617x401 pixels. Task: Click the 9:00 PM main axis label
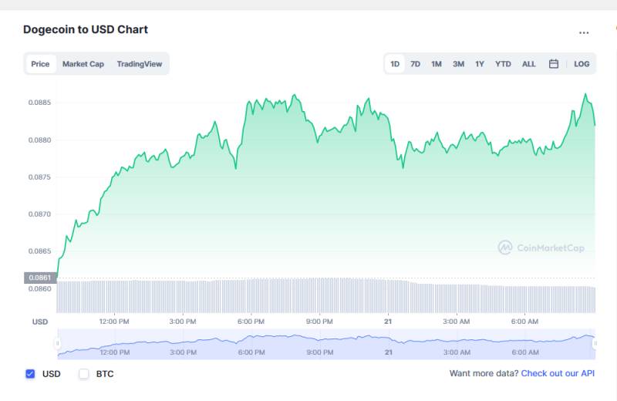click(x=319, y=322)
